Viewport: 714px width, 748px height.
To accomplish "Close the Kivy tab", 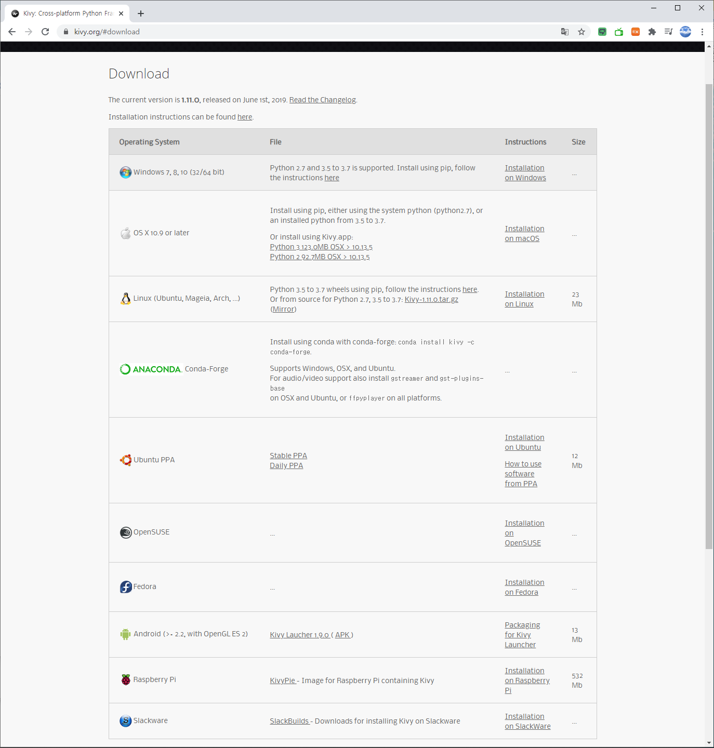I will pos(121,14).
